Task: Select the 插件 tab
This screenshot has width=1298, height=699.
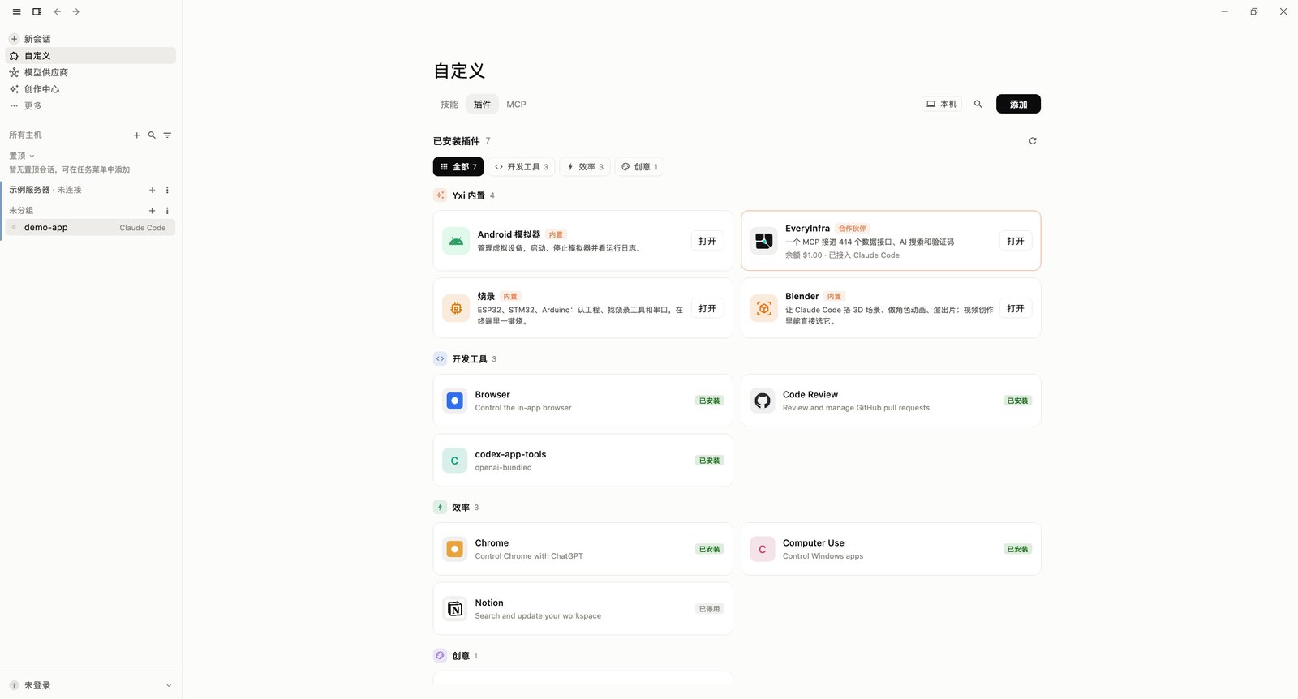Action: [x=482, y=105]
